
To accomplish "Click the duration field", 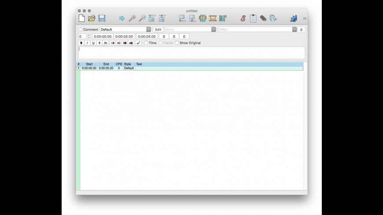I will 147,36.
